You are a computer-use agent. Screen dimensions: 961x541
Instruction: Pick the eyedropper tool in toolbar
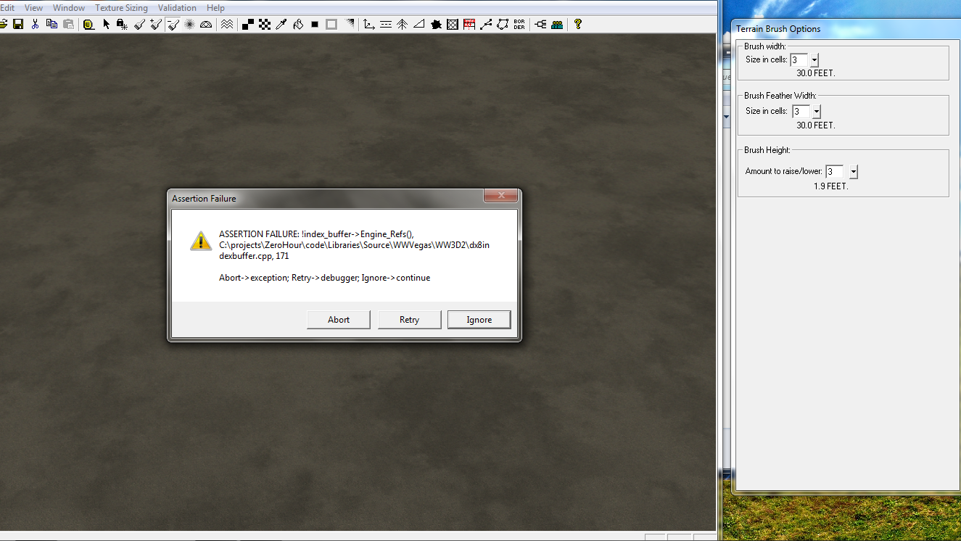click(x=281, y=24)
